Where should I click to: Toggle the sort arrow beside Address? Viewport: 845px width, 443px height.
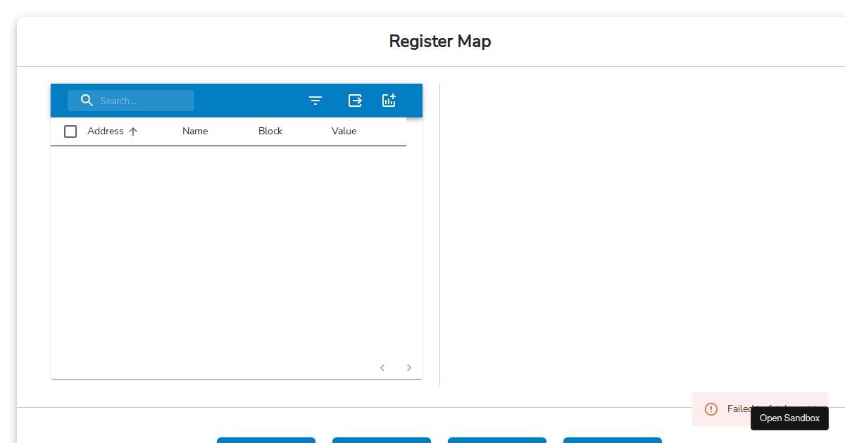133,131
